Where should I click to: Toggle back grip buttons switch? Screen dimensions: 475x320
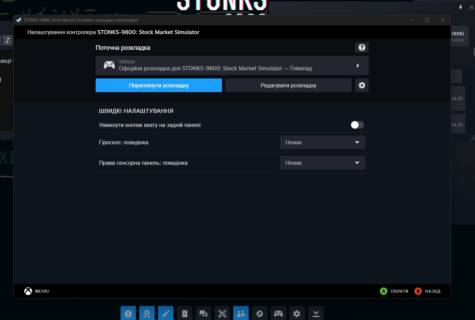pyautogui.click(x=357, y=125)
